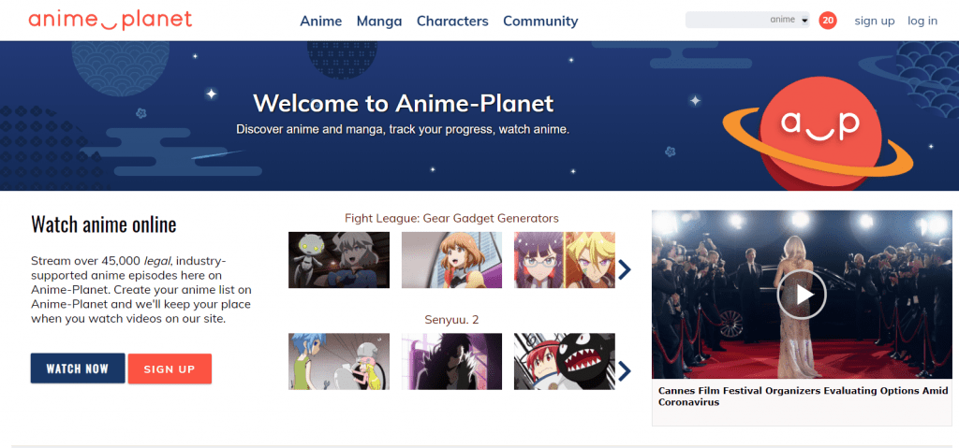Open the Community menu

point(540,21)
